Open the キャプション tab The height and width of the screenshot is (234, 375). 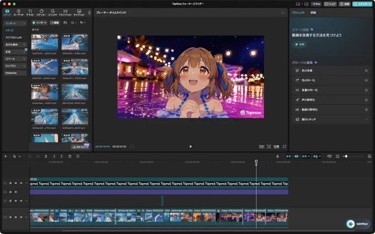pos(79,13)
